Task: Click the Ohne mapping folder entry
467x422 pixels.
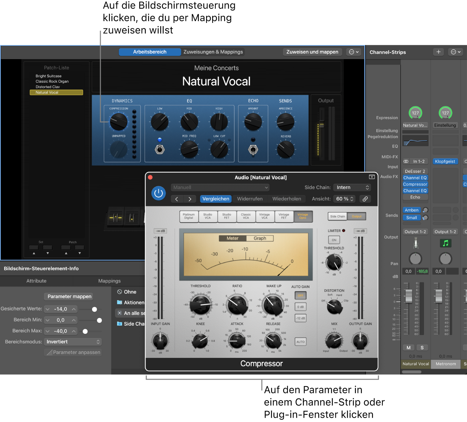Action: point(130,292)
